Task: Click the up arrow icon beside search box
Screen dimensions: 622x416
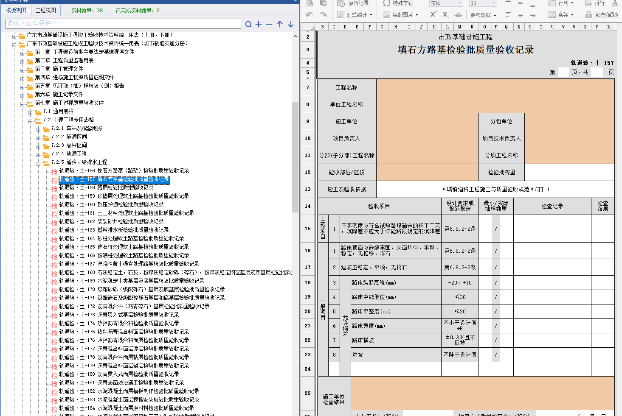Action: [x=280, y=24]
